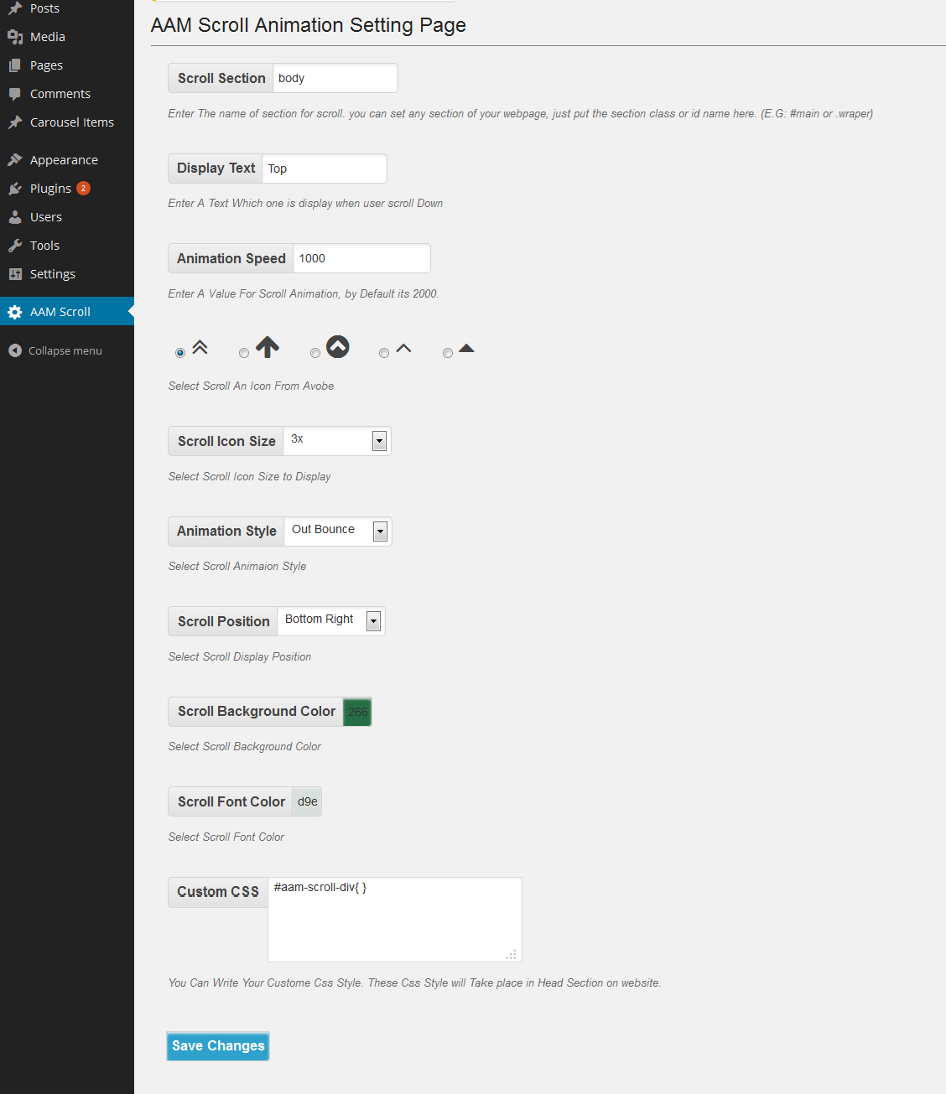Screen dimensions: 946x1094
Task: Click the Scroll Font Color label
Action: [231, 801]
